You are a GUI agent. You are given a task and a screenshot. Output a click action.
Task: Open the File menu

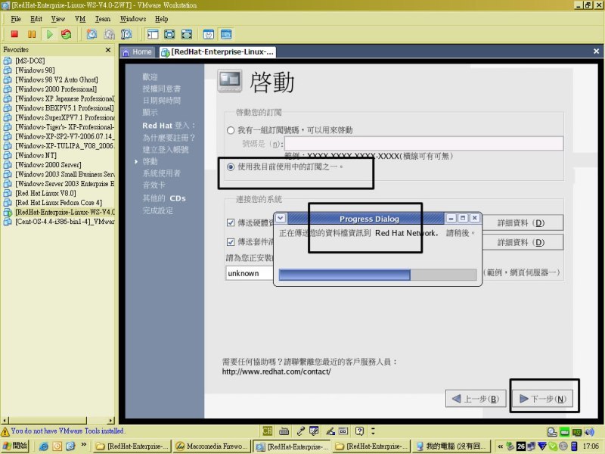pos(16,19)
